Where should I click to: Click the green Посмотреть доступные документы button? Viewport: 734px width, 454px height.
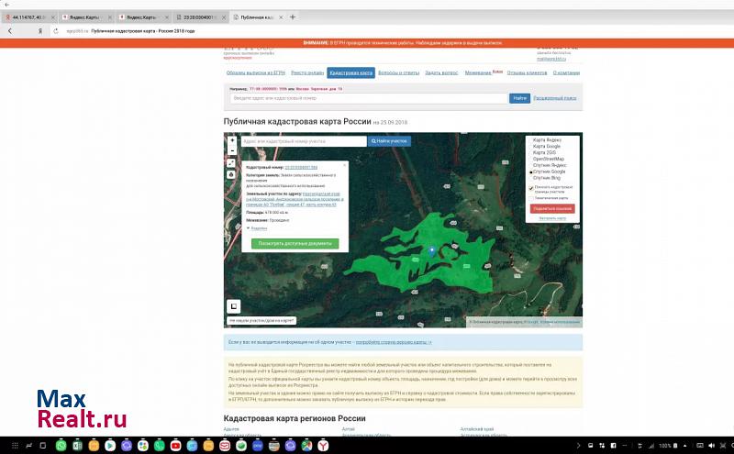click(x=295, y=244)
